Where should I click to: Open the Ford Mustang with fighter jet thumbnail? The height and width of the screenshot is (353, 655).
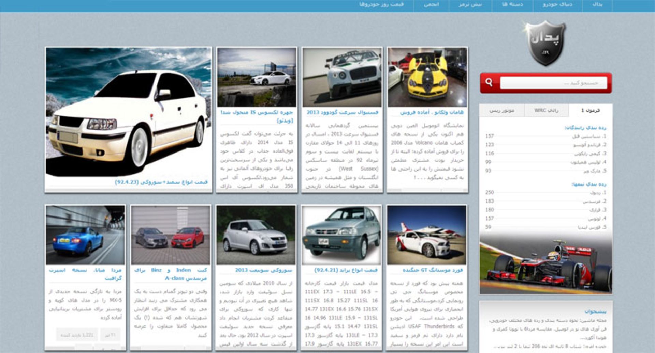(x=426, y=235)
